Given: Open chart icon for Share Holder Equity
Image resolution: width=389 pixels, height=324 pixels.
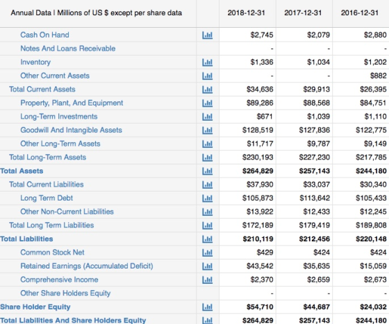Looking at the screenshot, I should 208,307.
